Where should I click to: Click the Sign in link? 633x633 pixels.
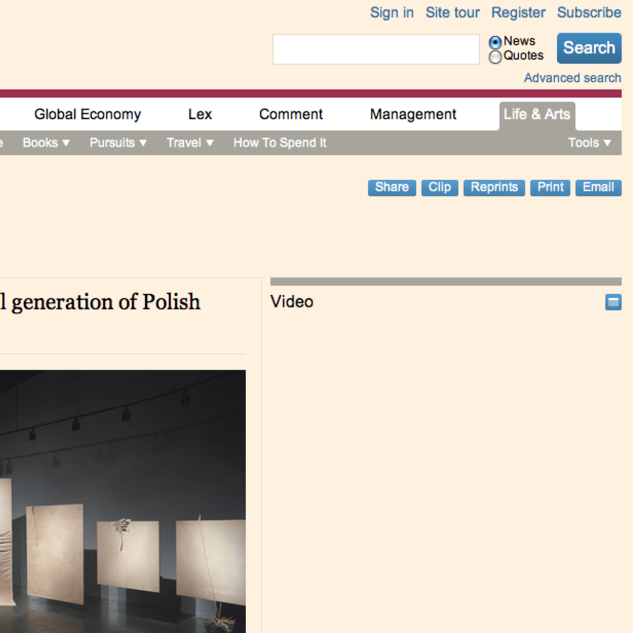(x=392, y=13)
